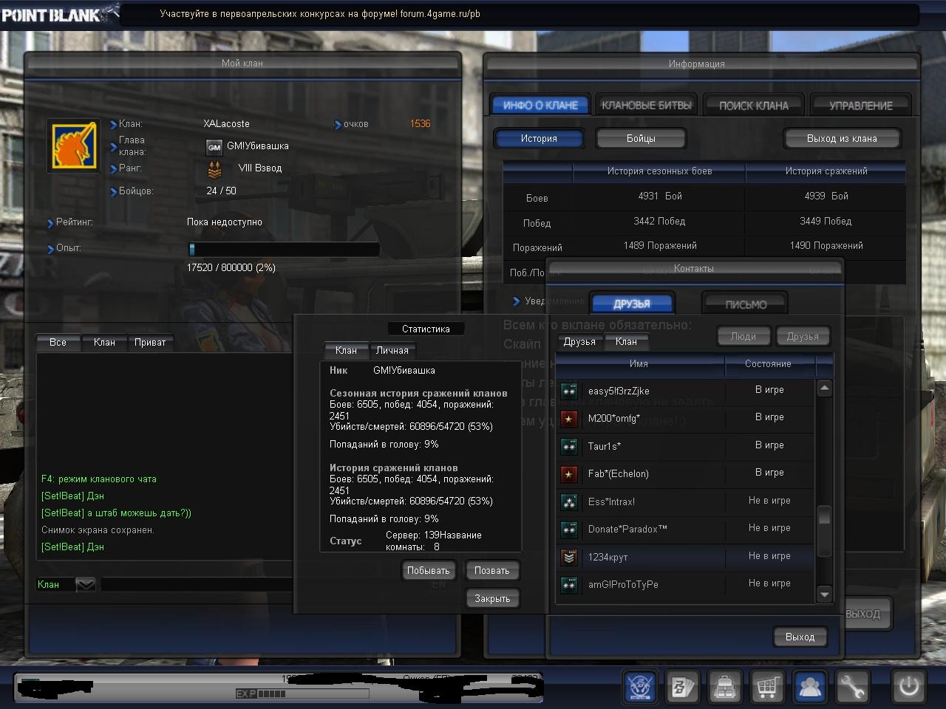Open the clan emblem button in bottom toolbar

[640, 687]
